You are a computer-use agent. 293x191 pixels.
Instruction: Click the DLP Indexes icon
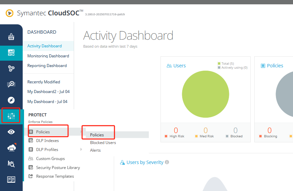31,140
